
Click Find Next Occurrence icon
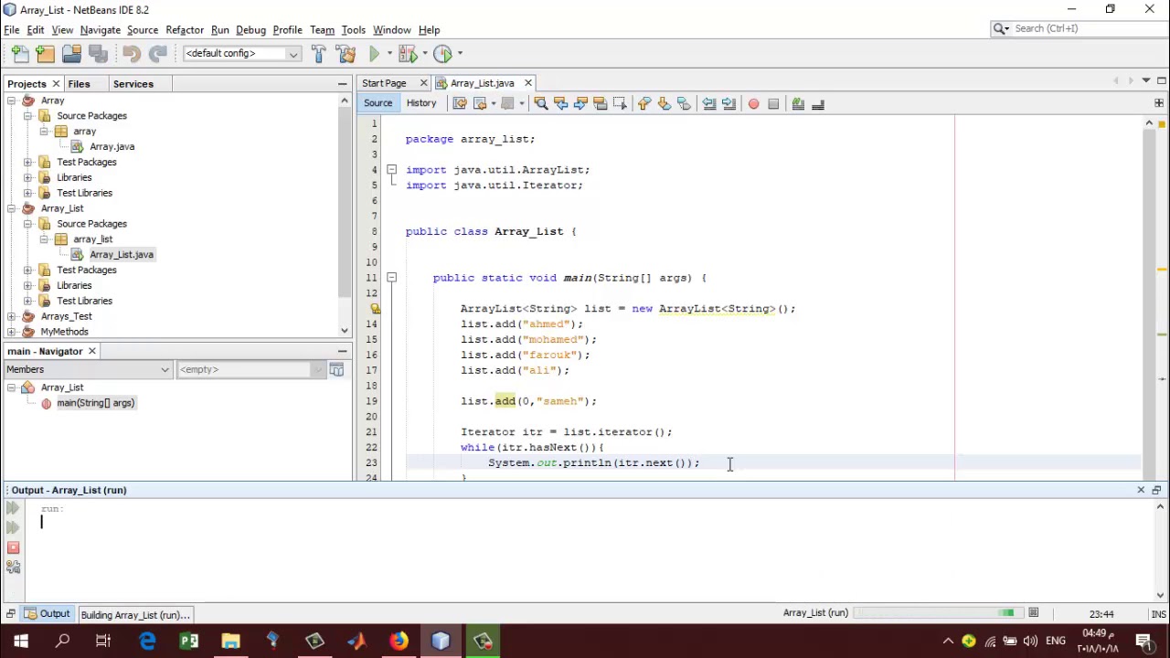click(580, 103)
